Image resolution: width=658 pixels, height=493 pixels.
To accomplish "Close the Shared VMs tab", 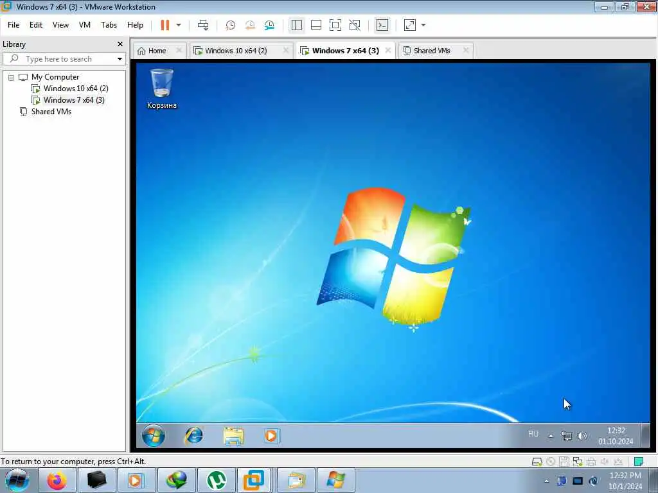I will 466,50.
